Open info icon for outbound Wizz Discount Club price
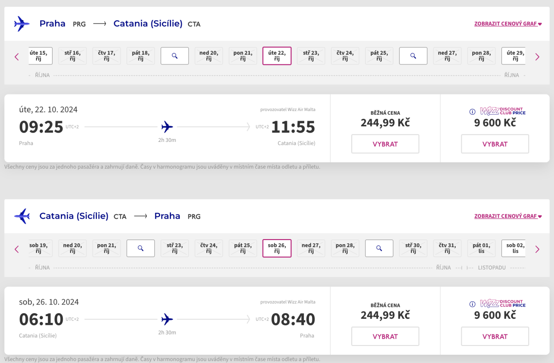Image resolution: width=554 pixels, height=363 pixels. click(x=472, y=111)
